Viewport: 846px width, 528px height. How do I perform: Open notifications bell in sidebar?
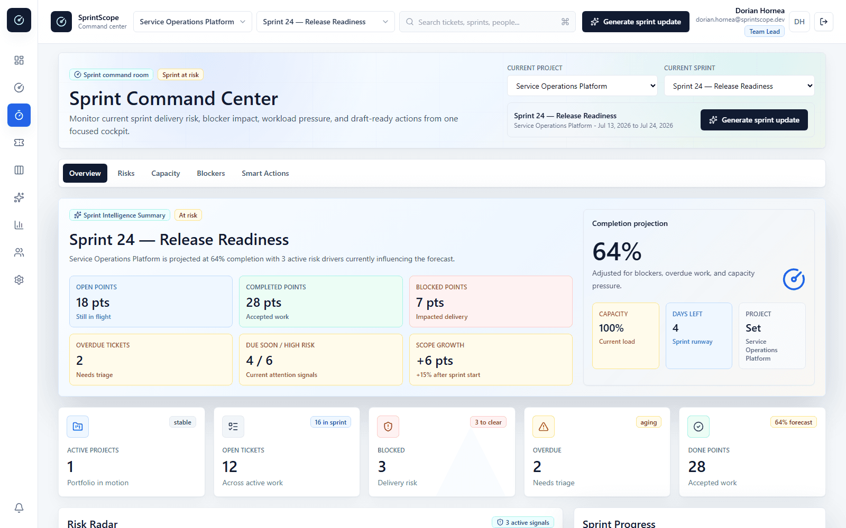[x=19, y=508]
